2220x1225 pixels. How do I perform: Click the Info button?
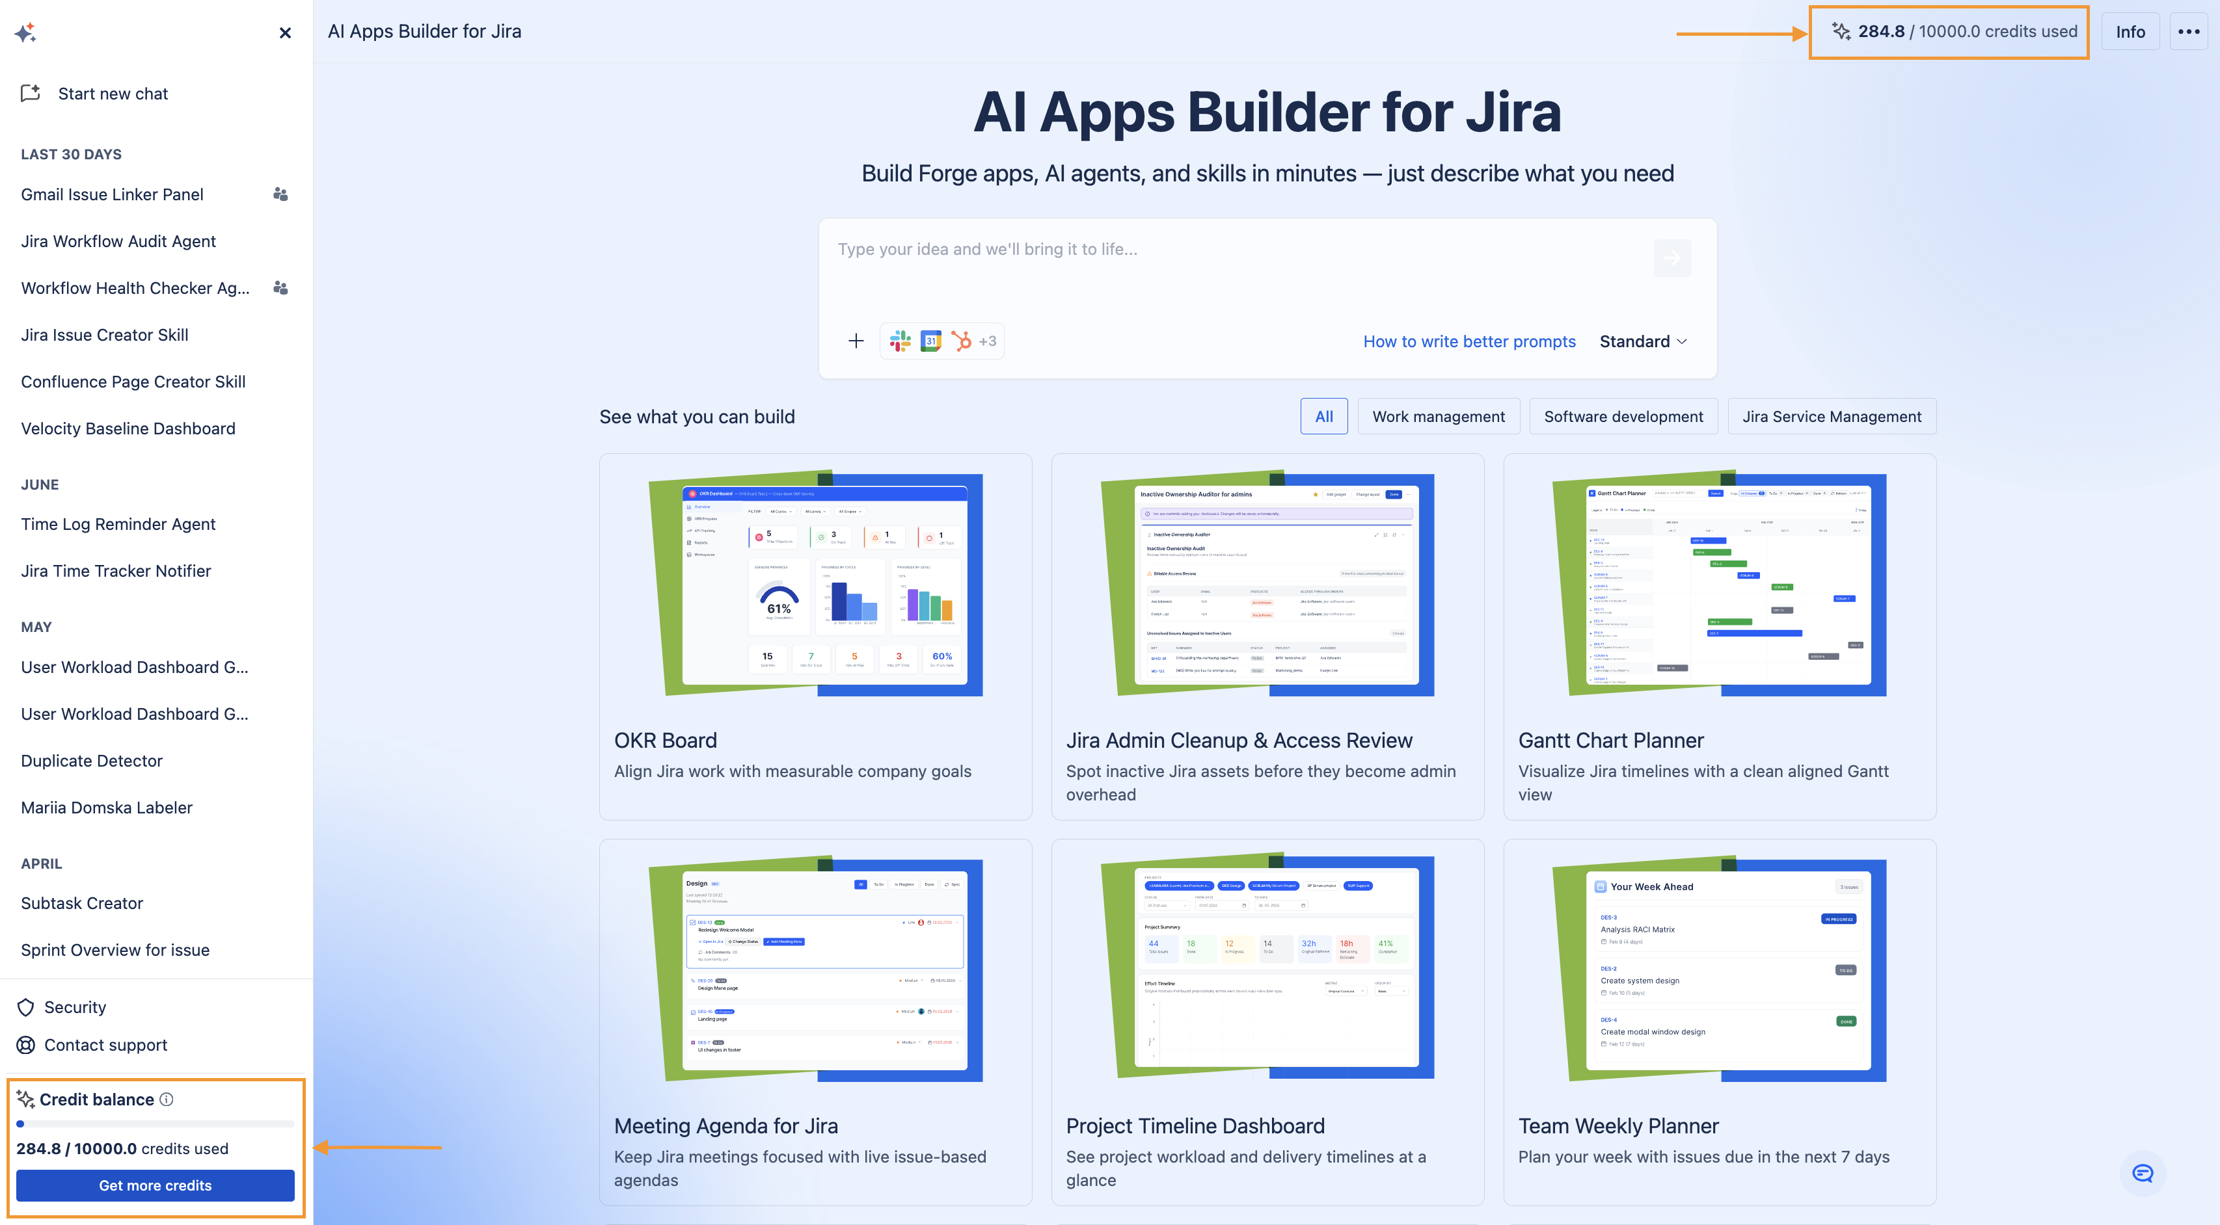click(2130, 32)
